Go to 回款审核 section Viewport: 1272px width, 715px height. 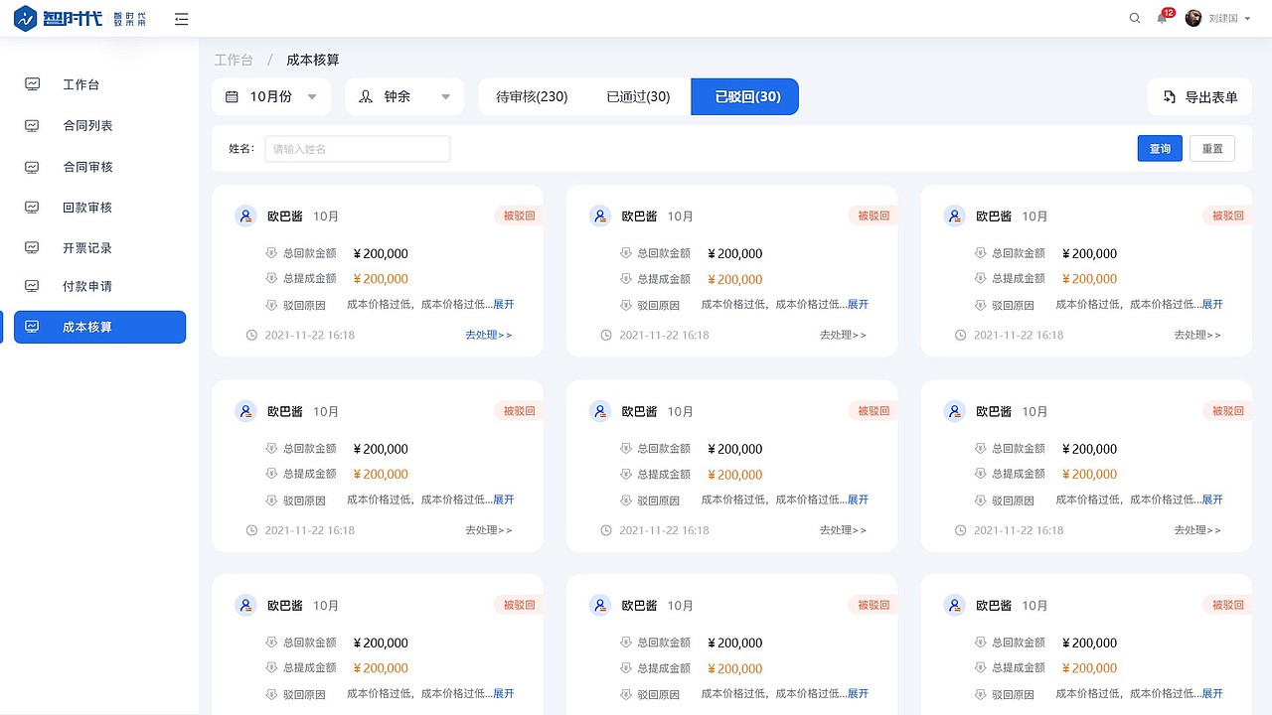88,207
